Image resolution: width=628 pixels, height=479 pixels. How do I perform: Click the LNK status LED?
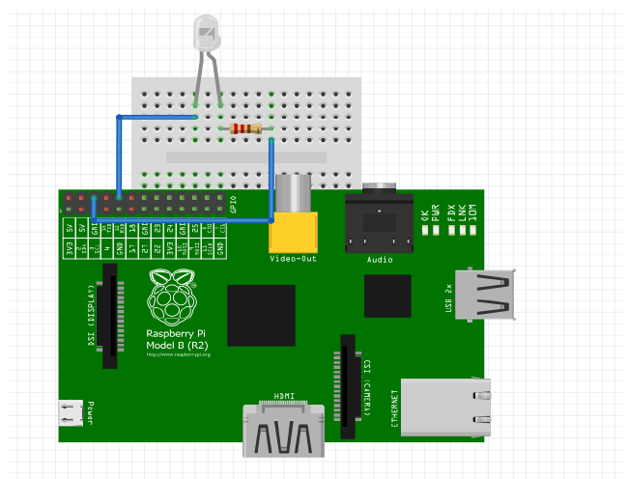click(463, 230)
